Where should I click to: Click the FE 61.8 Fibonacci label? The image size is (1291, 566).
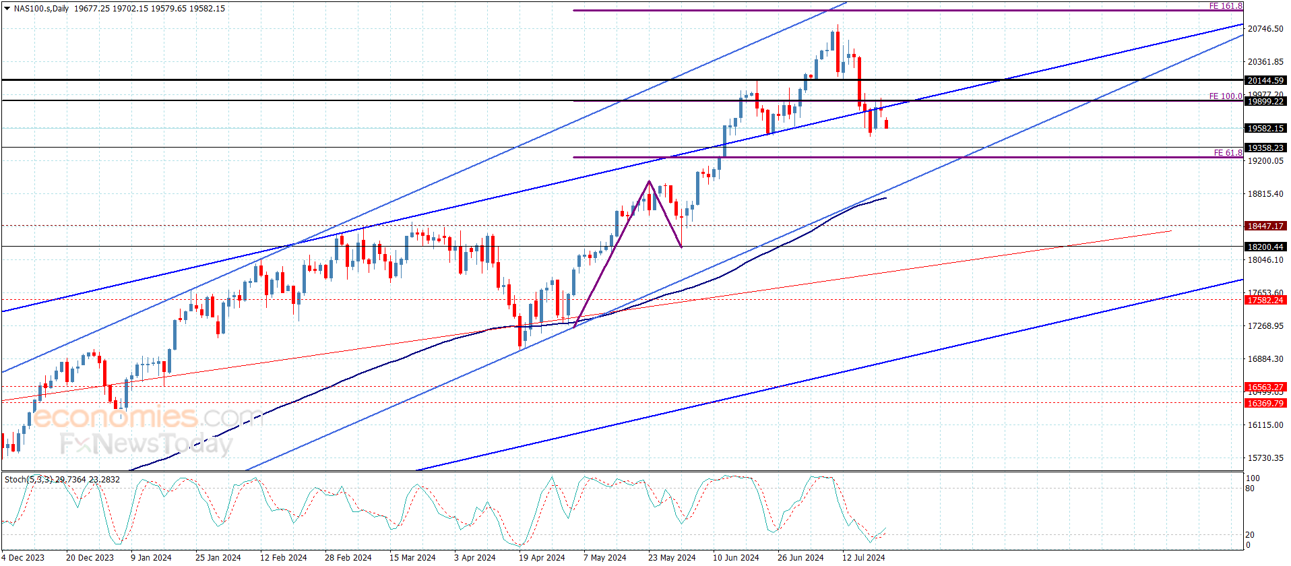coord(1228,153)
